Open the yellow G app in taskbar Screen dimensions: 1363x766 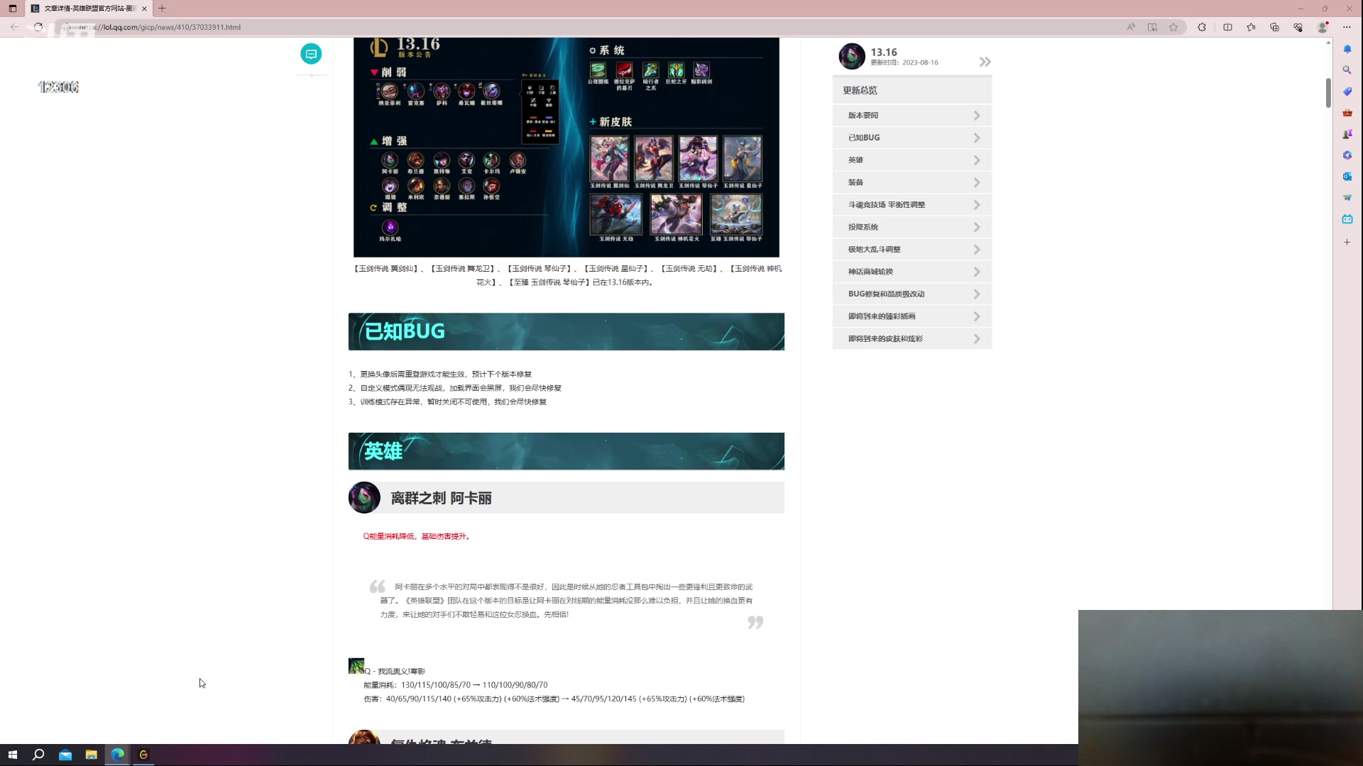coord(143,755)
